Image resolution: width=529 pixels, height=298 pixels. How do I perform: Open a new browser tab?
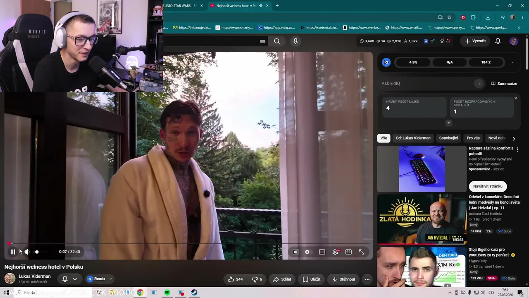pos(277,6)
